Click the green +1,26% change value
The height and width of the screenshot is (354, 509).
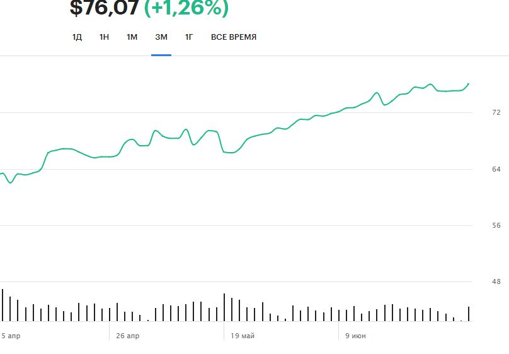coord(186,8)
